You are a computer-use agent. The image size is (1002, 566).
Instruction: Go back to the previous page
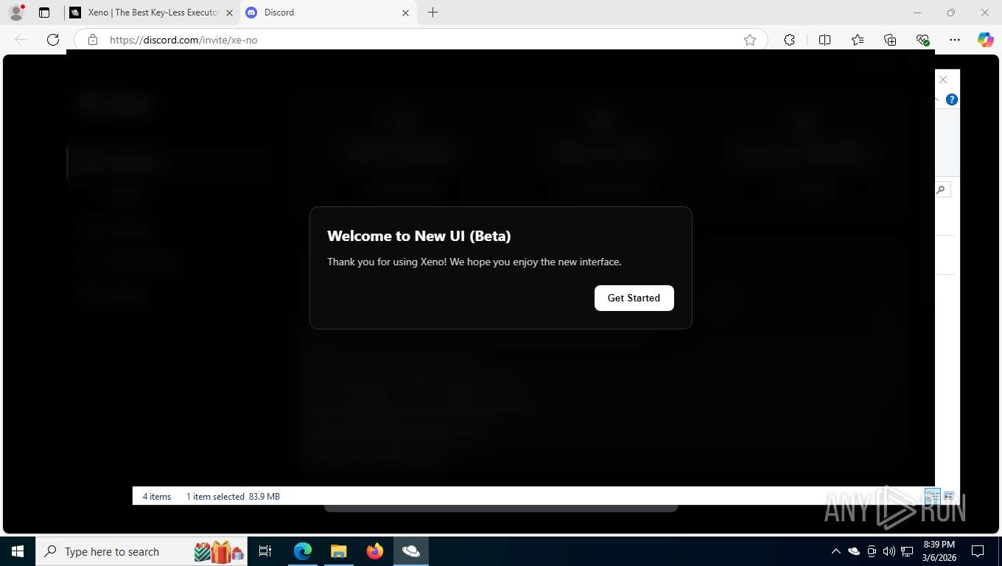(21, 40)
